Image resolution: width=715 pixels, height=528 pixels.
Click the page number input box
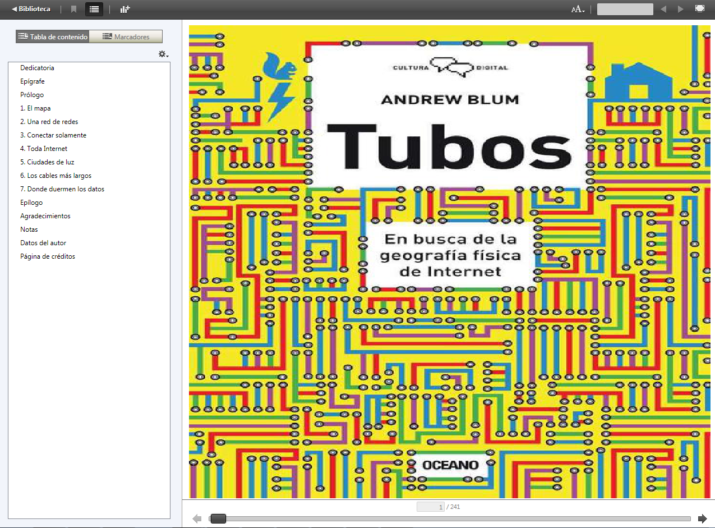(x=431, y=507)
